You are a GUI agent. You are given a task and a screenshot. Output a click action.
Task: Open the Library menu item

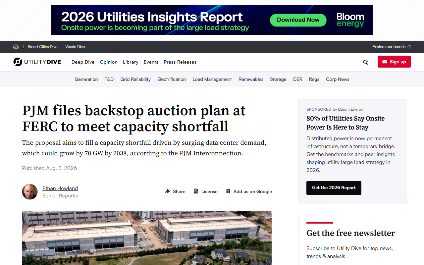131,62
